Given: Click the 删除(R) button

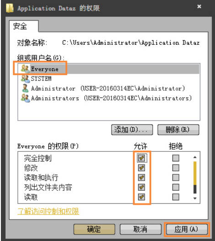Looking at the screenshot, I should [178, 130].
